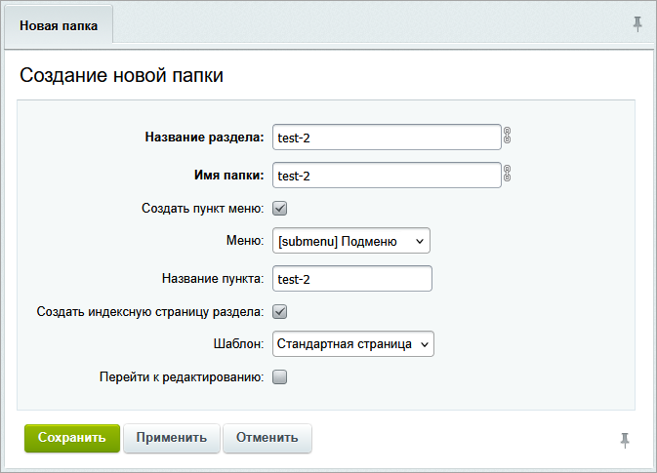Click the Создать пункт меню label text
The image size is (657, 473).
click(x=202, y=208)
